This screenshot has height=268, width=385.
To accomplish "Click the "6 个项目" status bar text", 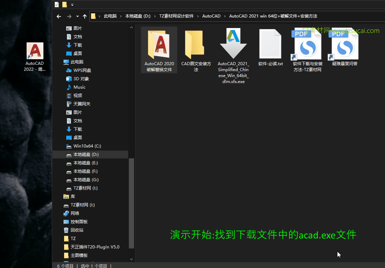I will tap(65, 266).
